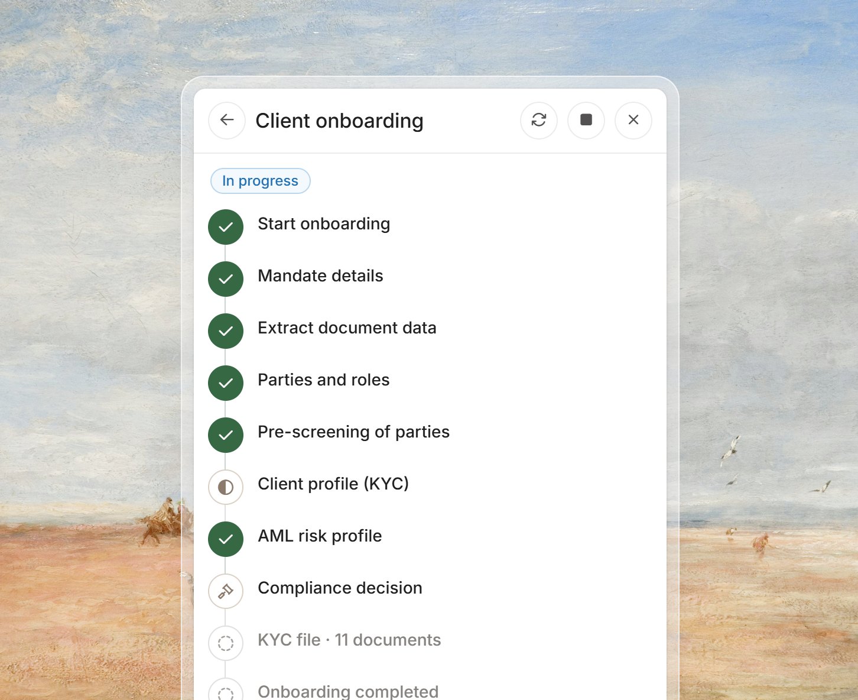This screenshot has height=700, width=858.
Task: Open the Compliance decision step
Action: click(x=340, y=588)
